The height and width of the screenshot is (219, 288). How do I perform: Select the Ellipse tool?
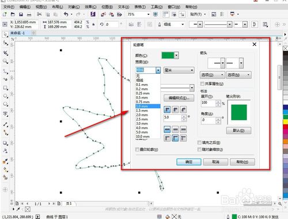(x=5, y=96)
